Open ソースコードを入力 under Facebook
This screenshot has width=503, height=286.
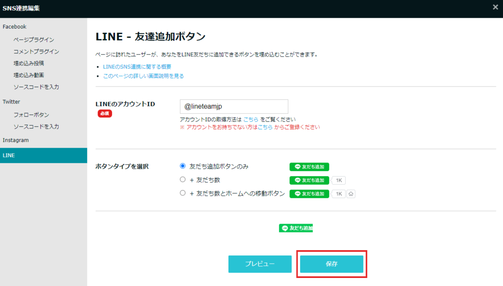[x=36, y=87]
